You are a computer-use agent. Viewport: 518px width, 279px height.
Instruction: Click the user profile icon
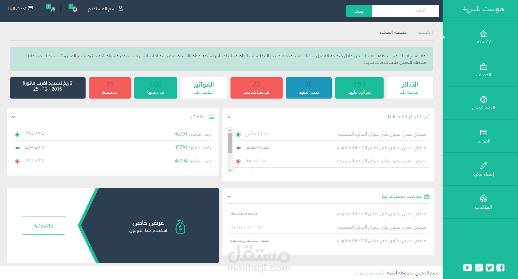(121, 8)
